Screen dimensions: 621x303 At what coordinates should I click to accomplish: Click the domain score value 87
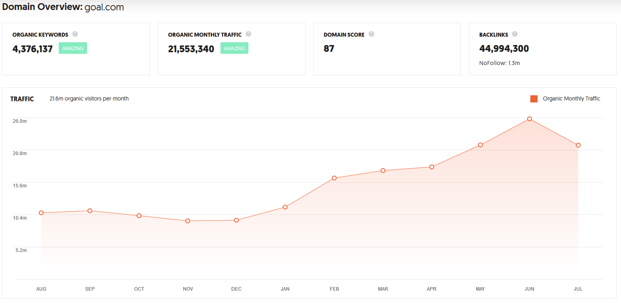coord(329,49)
